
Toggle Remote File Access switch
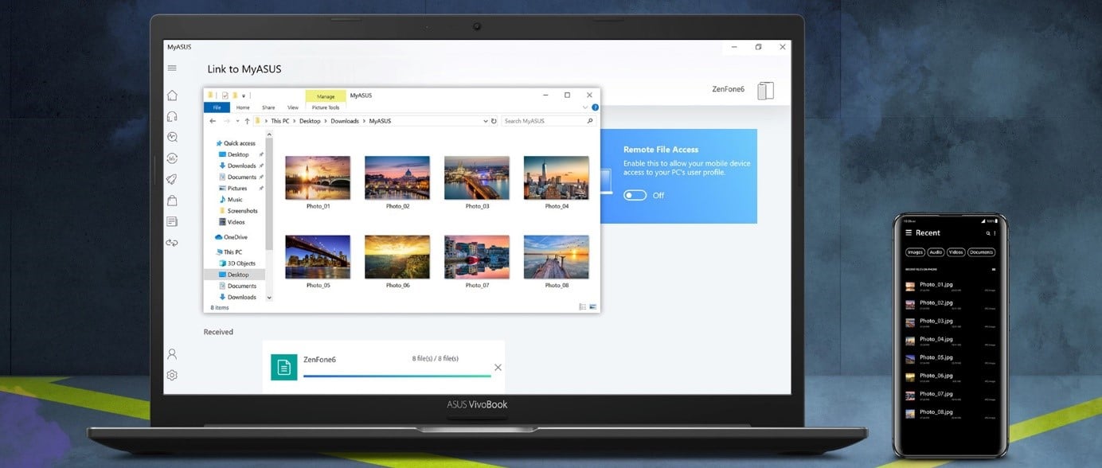coord(635,195)
